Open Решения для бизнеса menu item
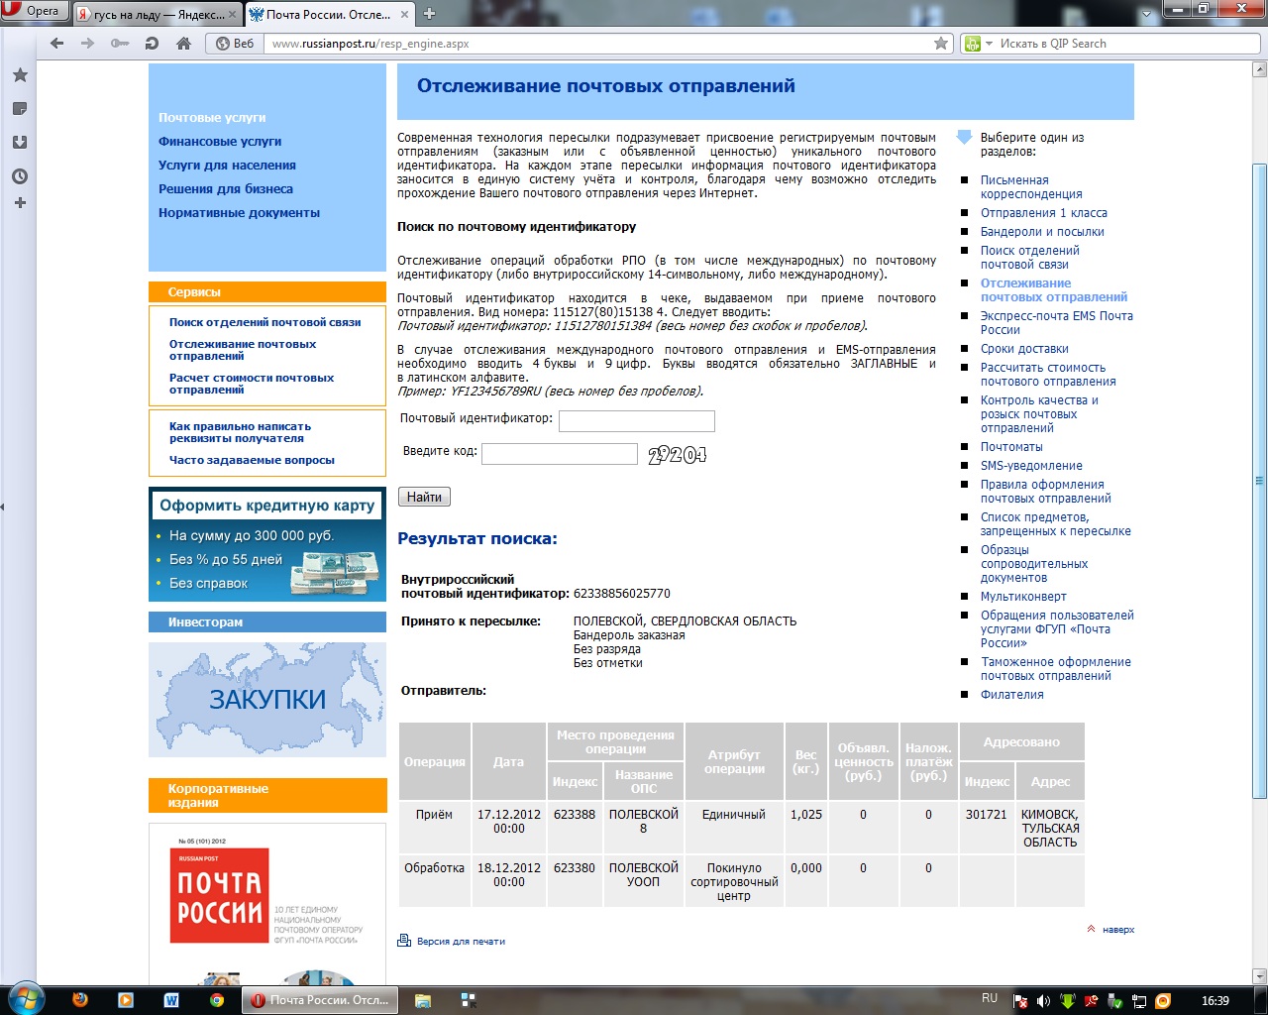 point(226,188)
